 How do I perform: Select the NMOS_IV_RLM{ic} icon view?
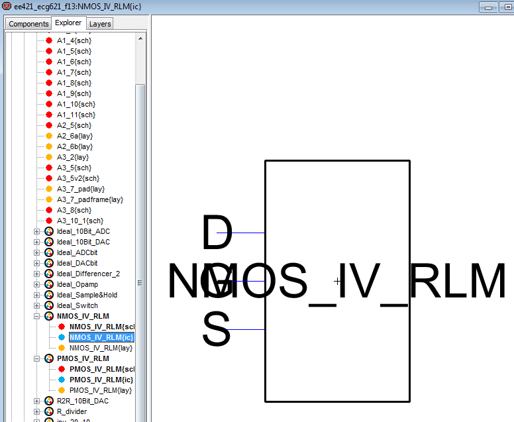point(101,337)
